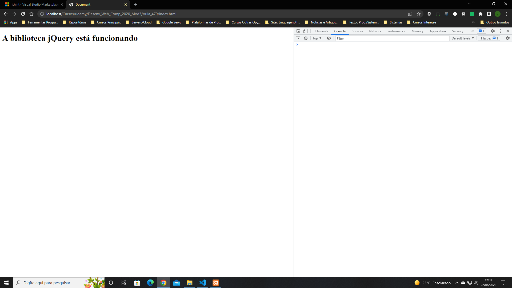512x288 pixels.
Task: Open the Mail app from the taskbar
Action: [177, 283]
